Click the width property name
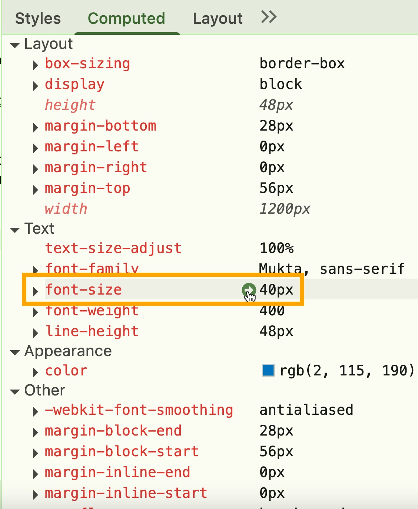The image size is (418, 509). [66, 209]
